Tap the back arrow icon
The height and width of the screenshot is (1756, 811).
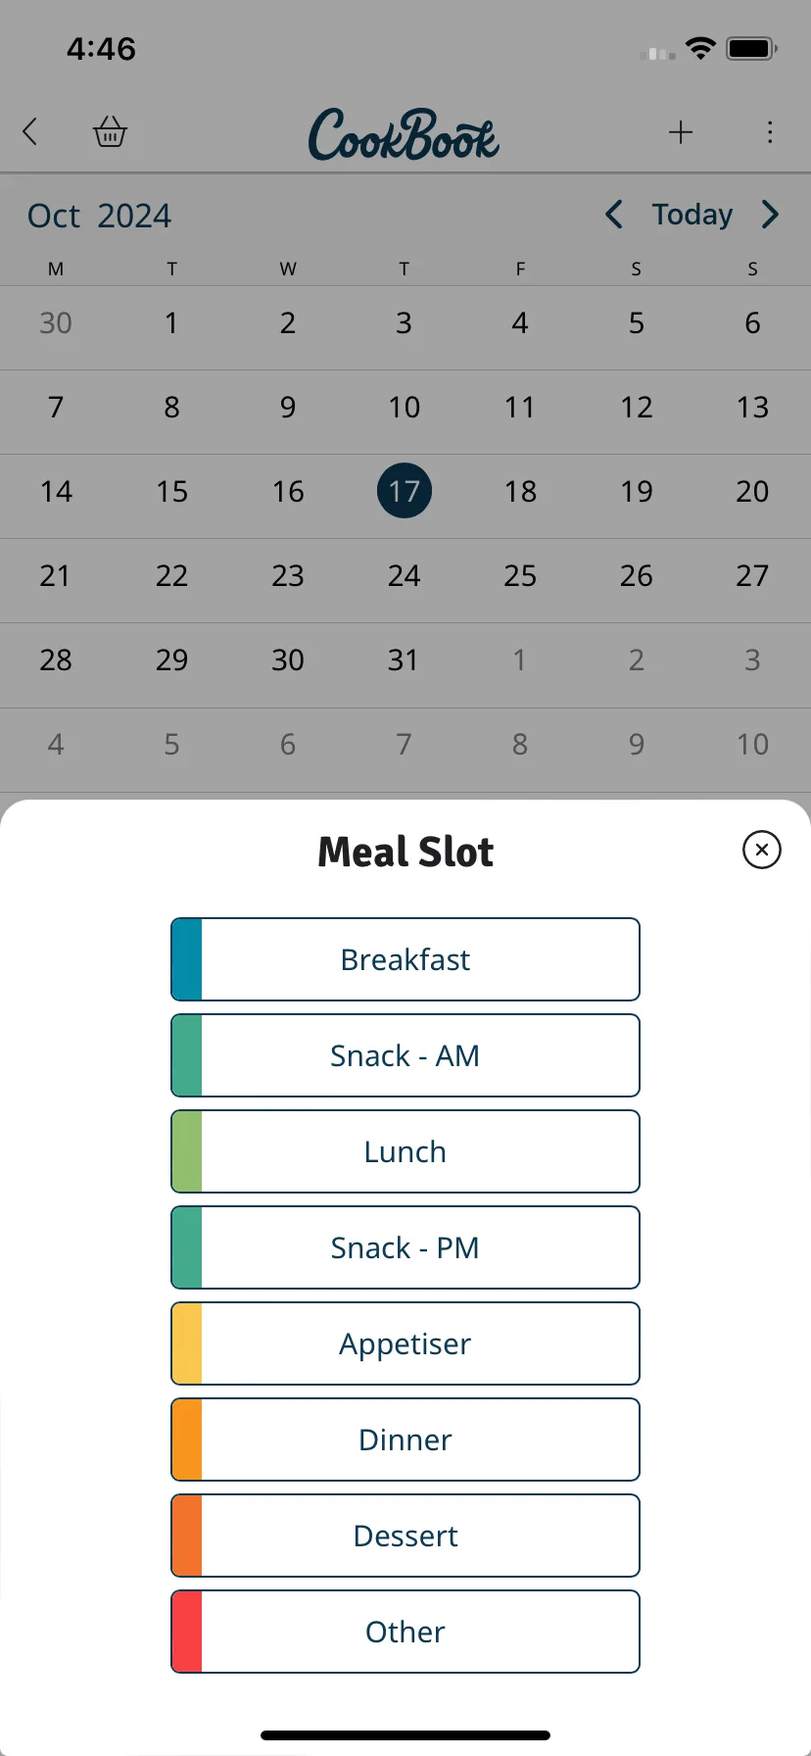(x=30, y=131)
